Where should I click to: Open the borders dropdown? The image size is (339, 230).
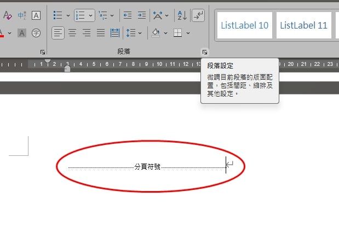[x=188, y=33]
